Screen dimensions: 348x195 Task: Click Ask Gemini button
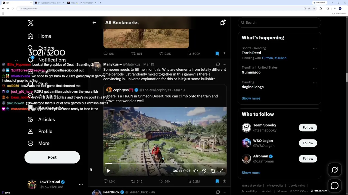(319, 3)
